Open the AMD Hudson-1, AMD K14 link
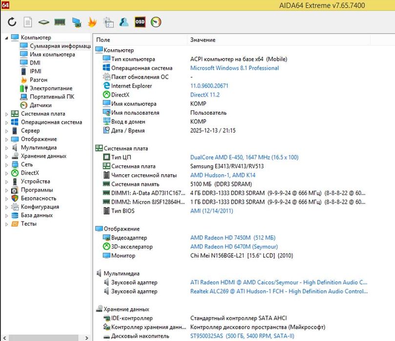The width and height of the screenshot is (395, 341). tap(223, 175)
